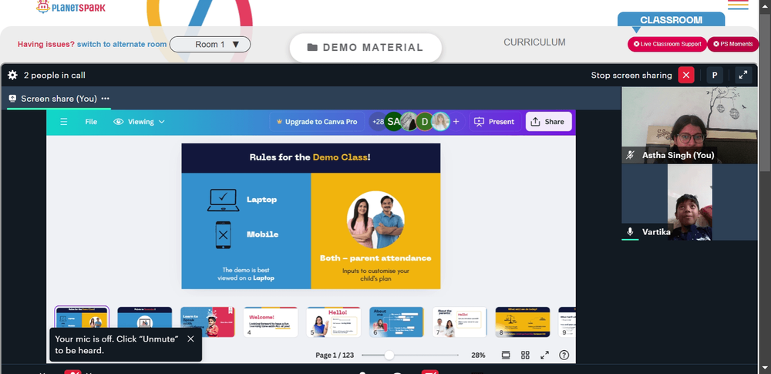Dismiss the mic is off notification
771x374 pixels.
click(190, 339)
